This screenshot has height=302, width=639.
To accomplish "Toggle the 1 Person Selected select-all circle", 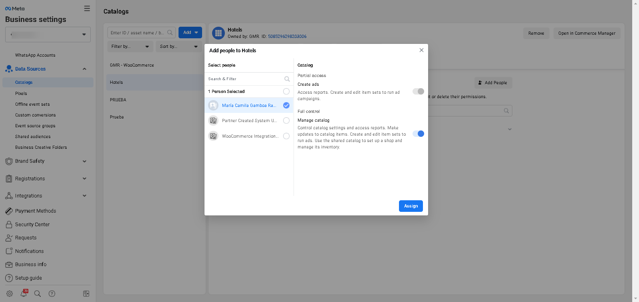I will pyautogui.click(x=286, y=91).
